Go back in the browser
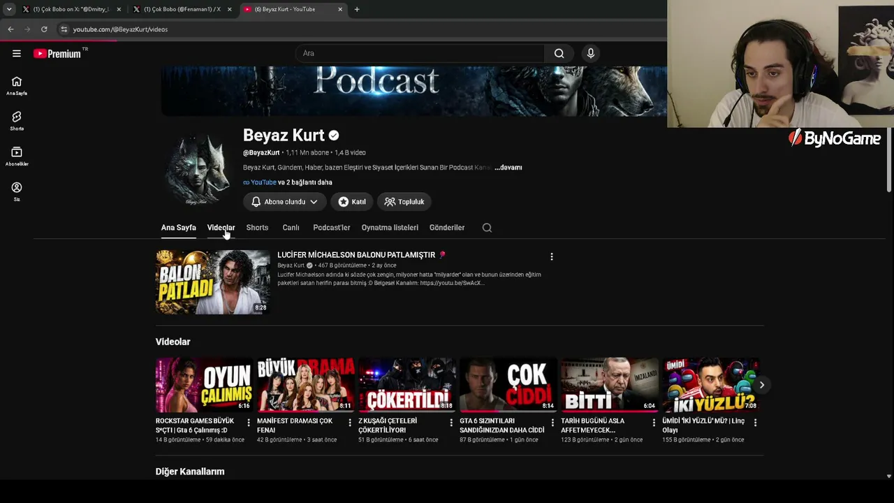This screenshot has width=894, height=503. [10, 29]
